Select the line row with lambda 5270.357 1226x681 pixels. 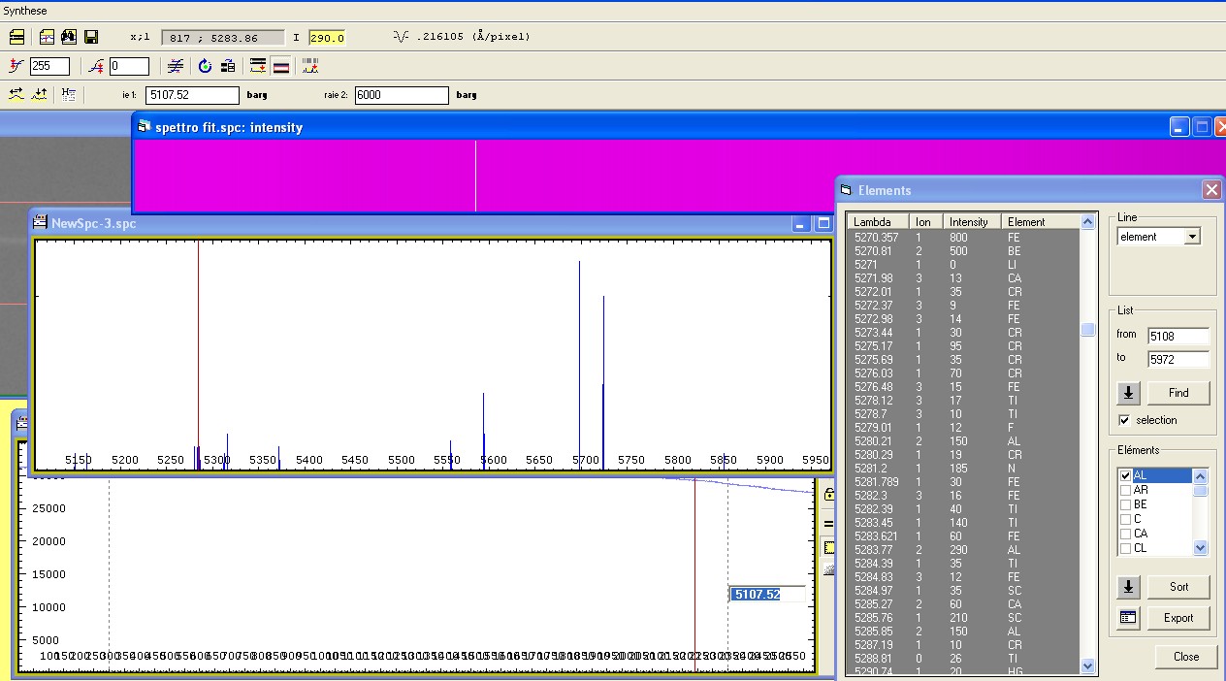point(963,238)
